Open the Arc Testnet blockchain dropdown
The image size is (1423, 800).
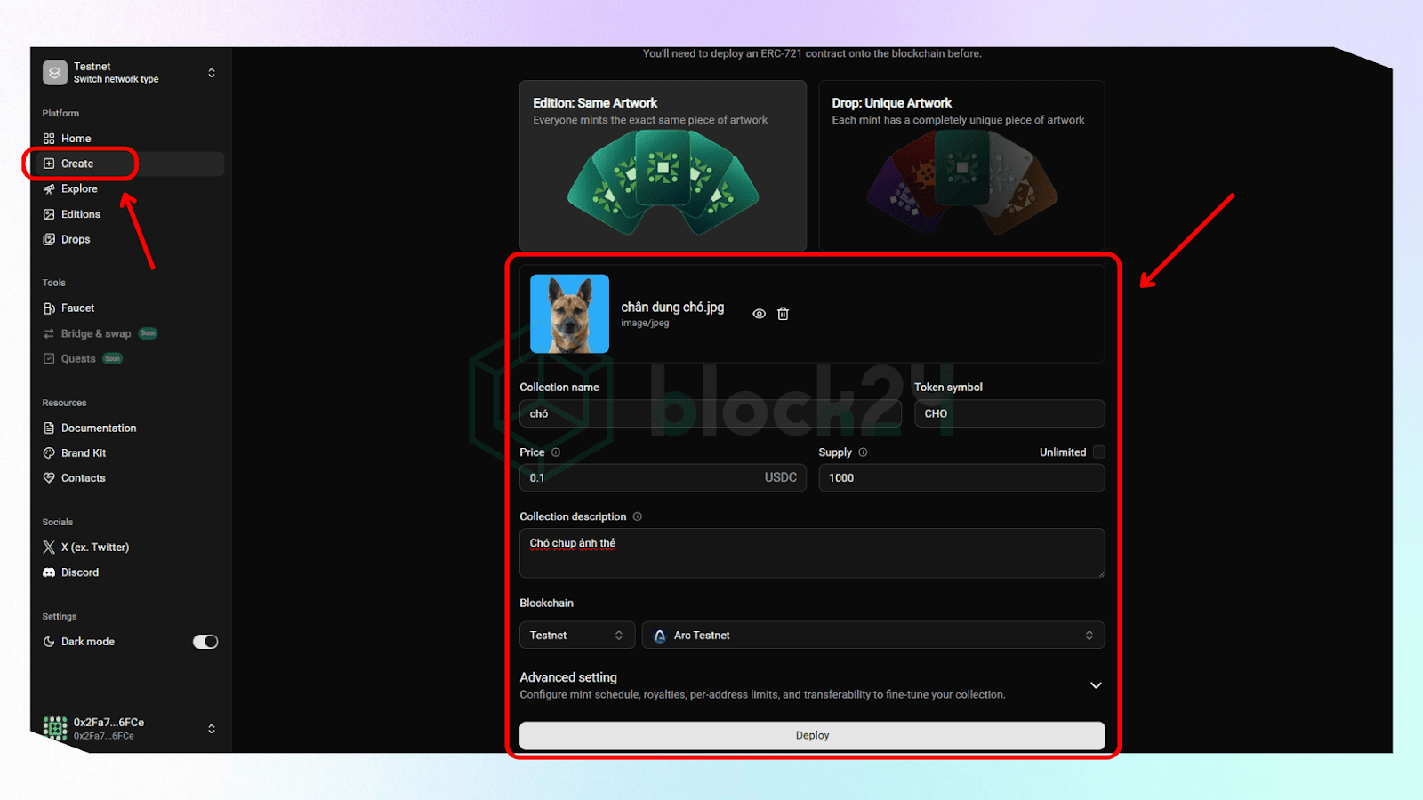tap(872, 636)
